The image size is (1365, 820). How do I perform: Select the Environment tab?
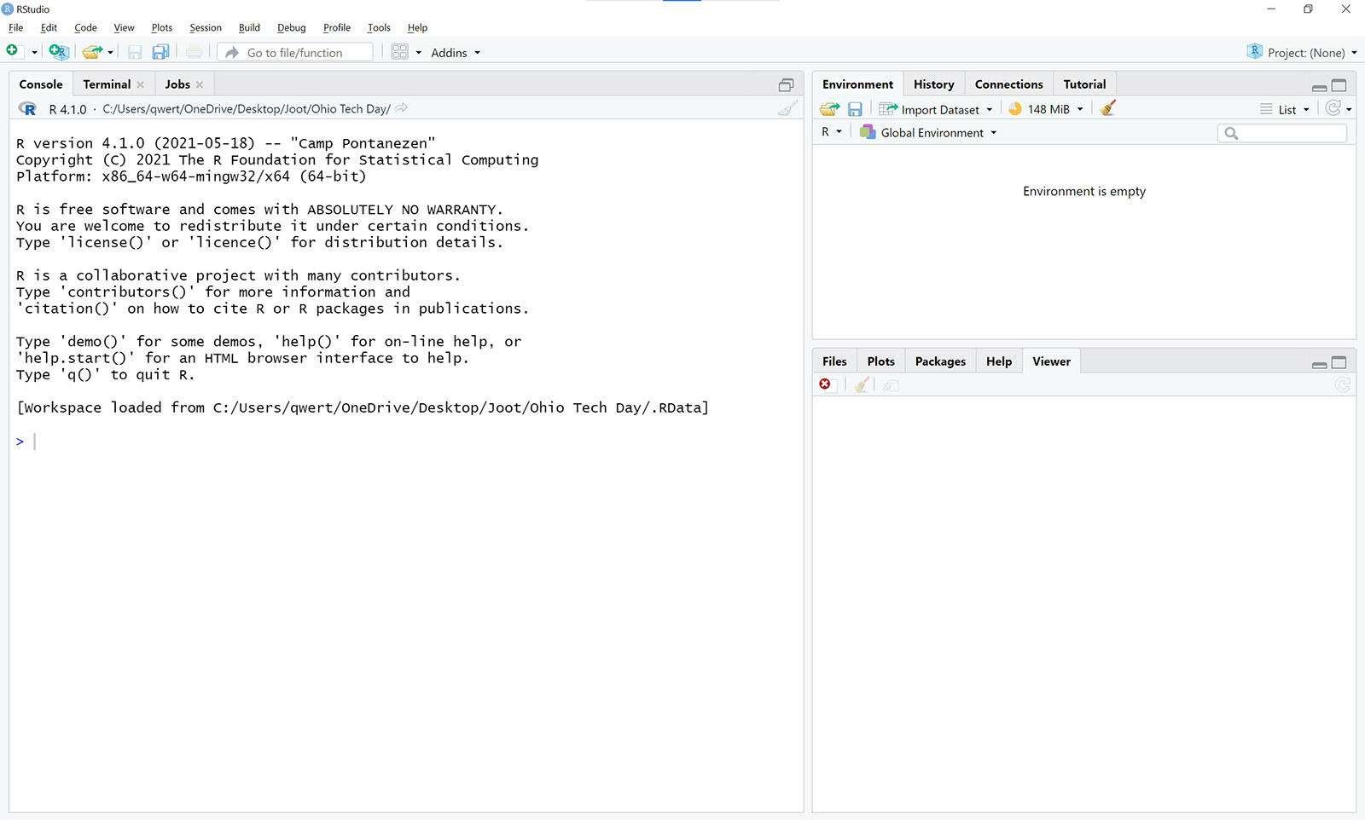point(858,84)
